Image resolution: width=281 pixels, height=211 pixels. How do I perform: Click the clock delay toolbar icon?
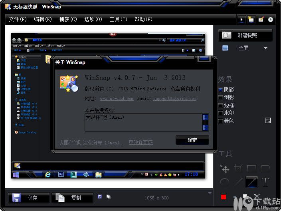tap(271, 20)
